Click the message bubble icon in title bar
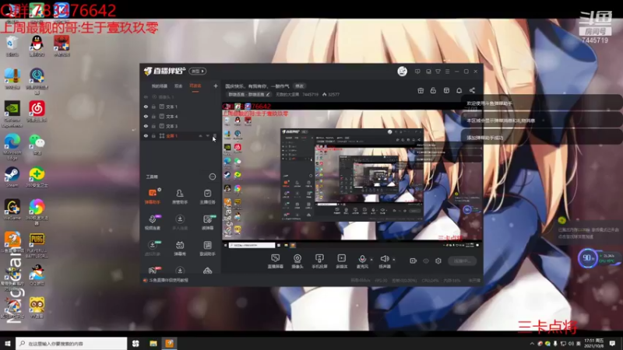This screenshot has width=623, height=350. pos(417,72)
